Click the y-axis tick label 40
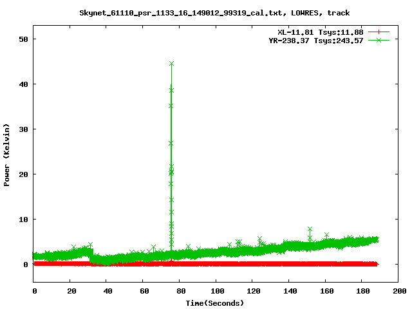 coord(25,84)
